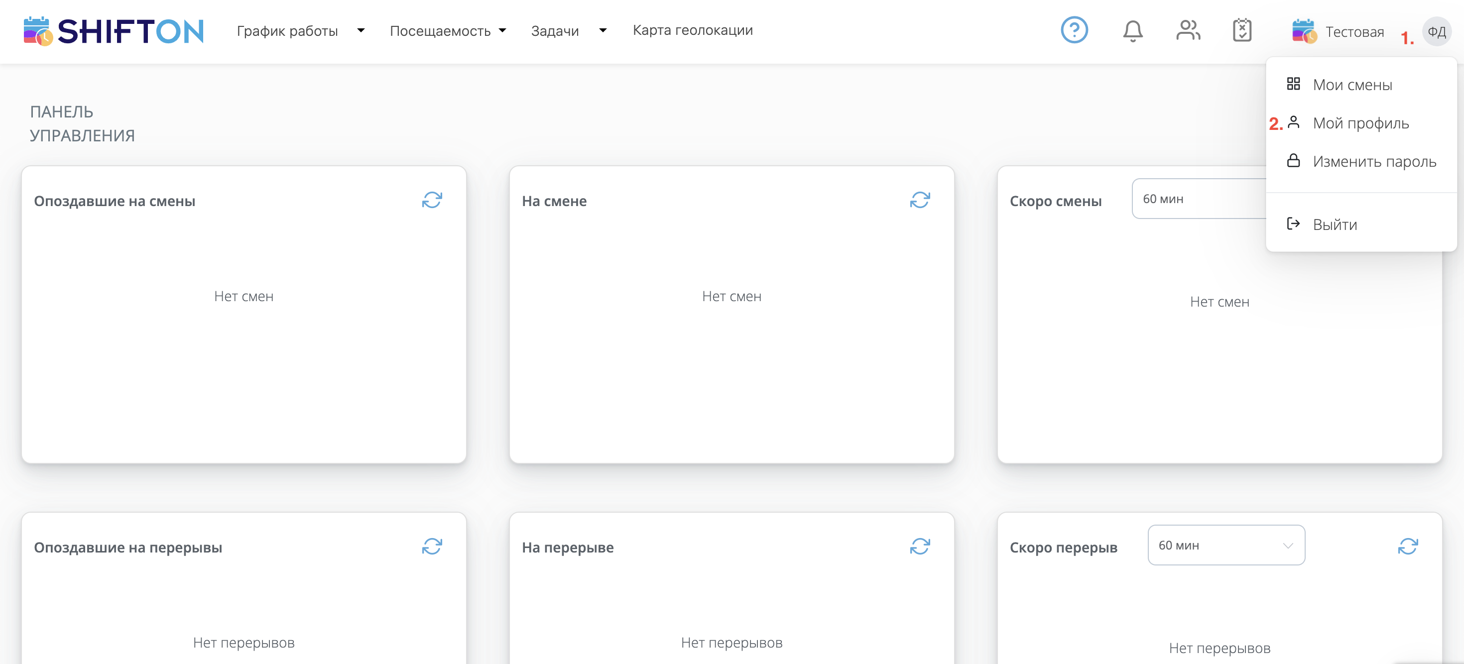Click the grid icon beside Мои смены
The height and width of the screenshot is (664, 1464).
click(1294, 84)
